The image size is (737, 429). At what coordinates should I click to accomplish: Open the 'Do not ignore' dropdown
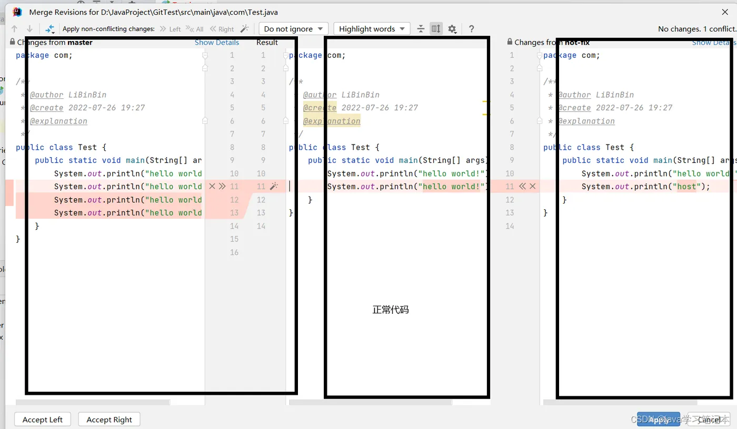point(294,29)
